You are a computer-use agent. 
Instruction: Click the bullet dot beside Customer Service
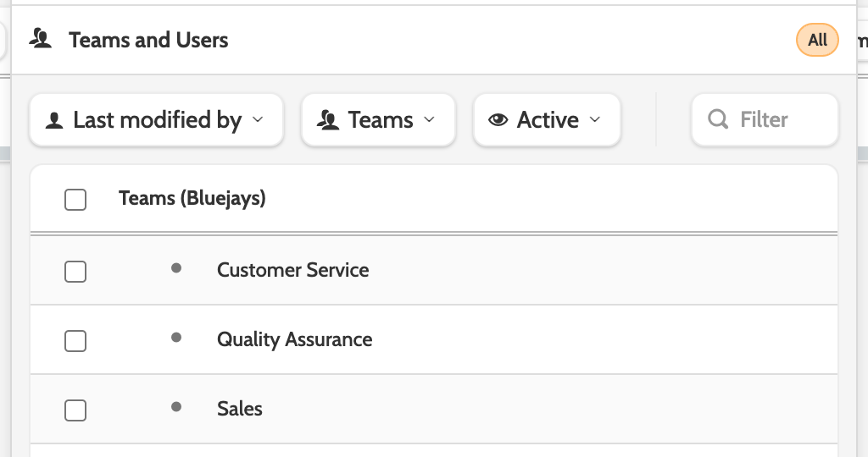click(176, 268)
